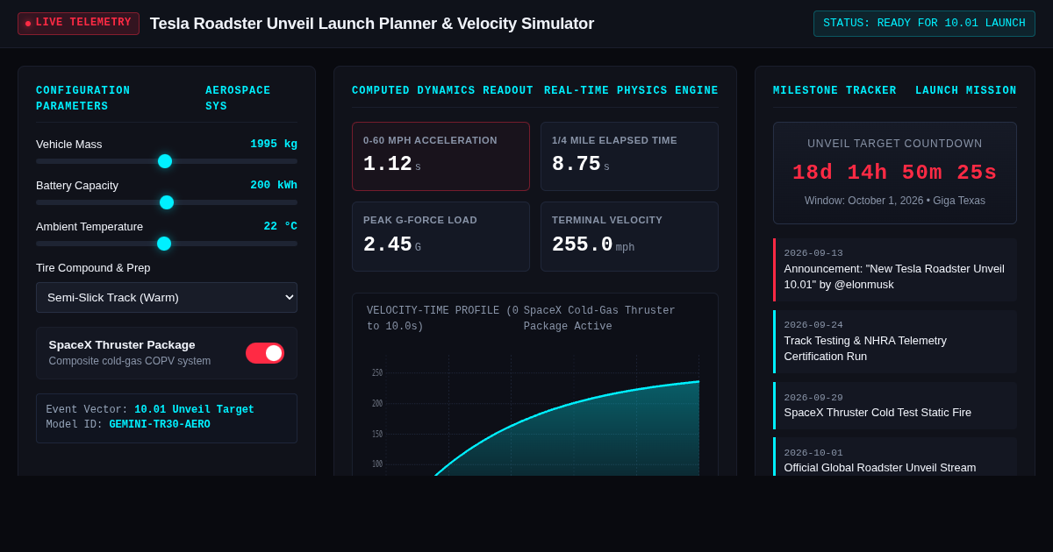Click the COMPUTED DYNAMICS READOUT heading
This screenshot has height=552, width=1053.
point(442,91)
